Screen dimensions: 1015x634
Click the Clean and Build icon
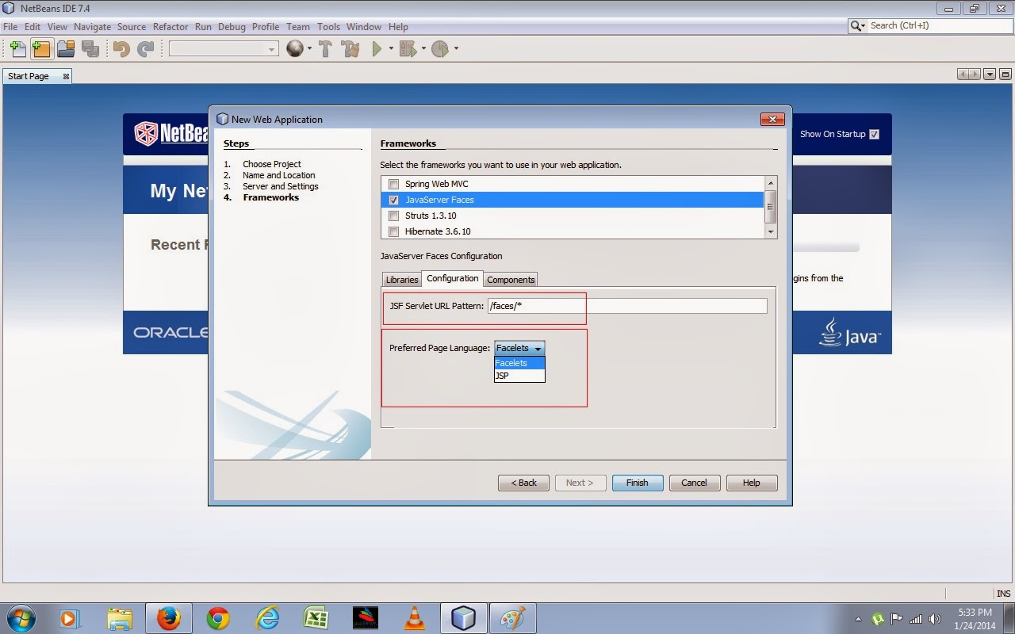tap(350, 49)
